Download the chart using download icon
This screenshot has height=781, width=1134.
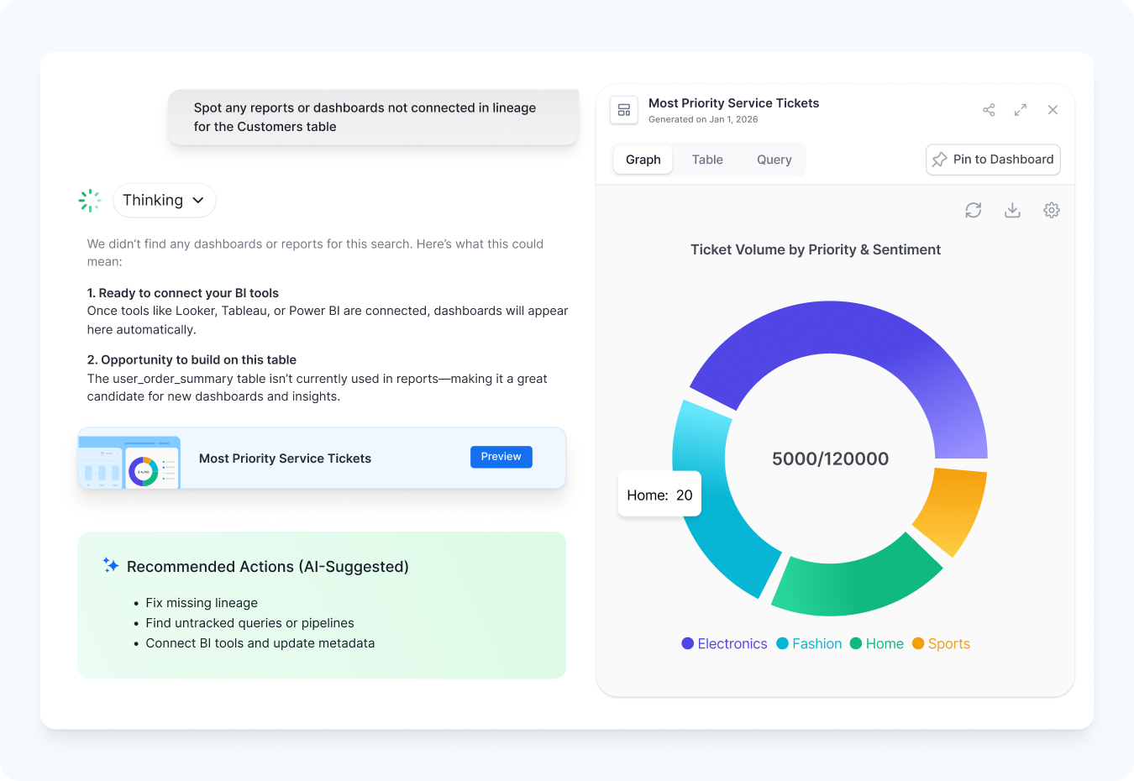coord(1012,210)
